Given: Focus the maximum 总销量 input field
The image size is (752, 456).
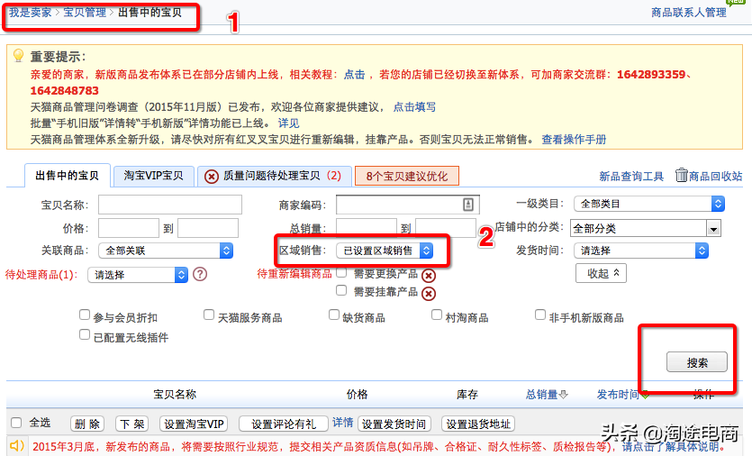Looking at the screenshot, I should tap(446, 228).
